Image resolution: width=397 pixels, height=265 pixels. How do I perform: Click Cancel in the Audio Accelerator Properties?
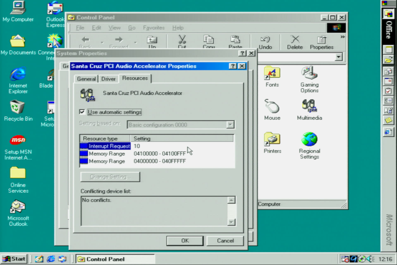coord(225,241)
